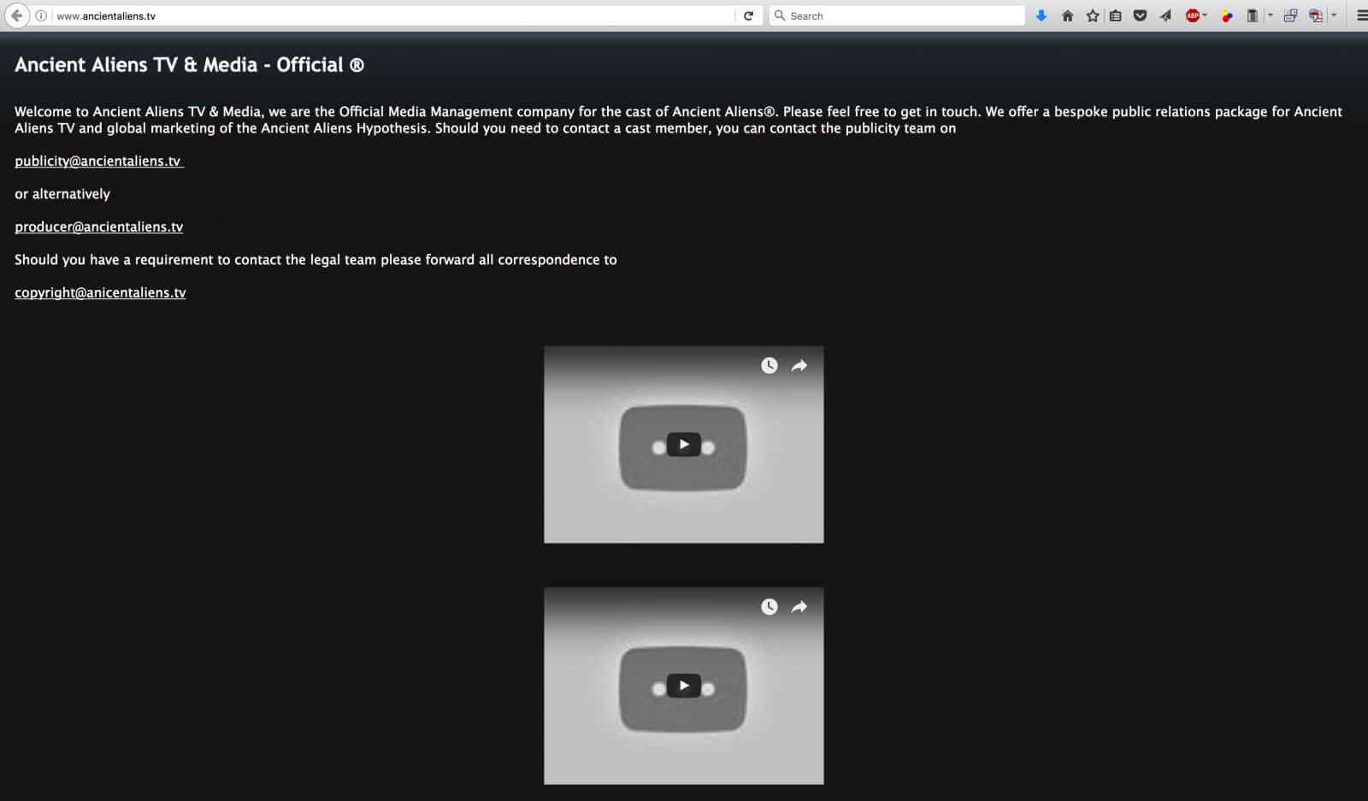This screenshot has height=801, width=1368.
Task: Click the share arrow on first video
Action: pos(799,366)
